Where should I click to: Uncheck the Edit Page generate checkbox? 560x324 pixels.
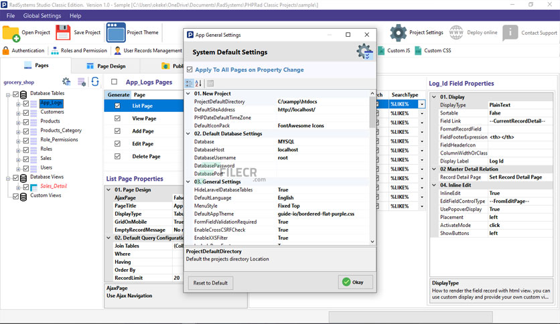point(117,143)
